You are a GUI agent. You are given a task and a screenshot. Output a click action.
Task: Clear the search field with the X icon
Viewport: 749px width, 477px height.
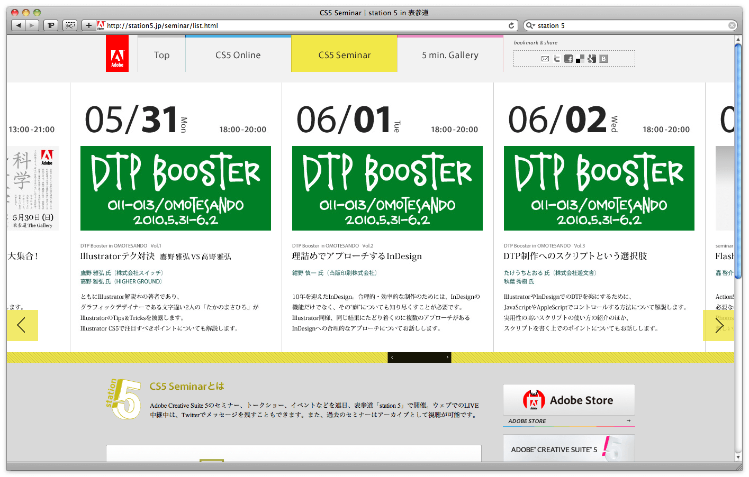[x=732, y=25]
